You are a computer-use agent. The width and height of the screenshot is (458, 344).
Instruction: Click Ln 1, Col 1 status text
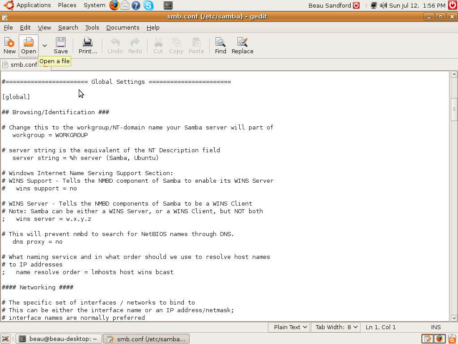click(381, 327)
